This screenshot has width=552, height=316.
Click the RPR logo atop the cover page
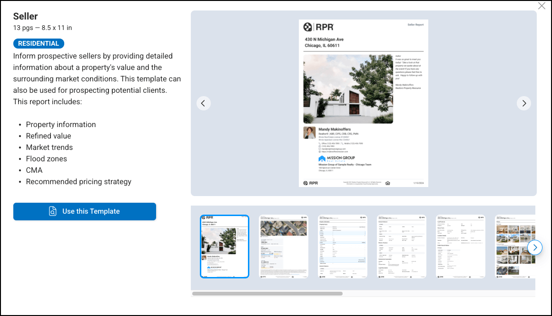319,27
